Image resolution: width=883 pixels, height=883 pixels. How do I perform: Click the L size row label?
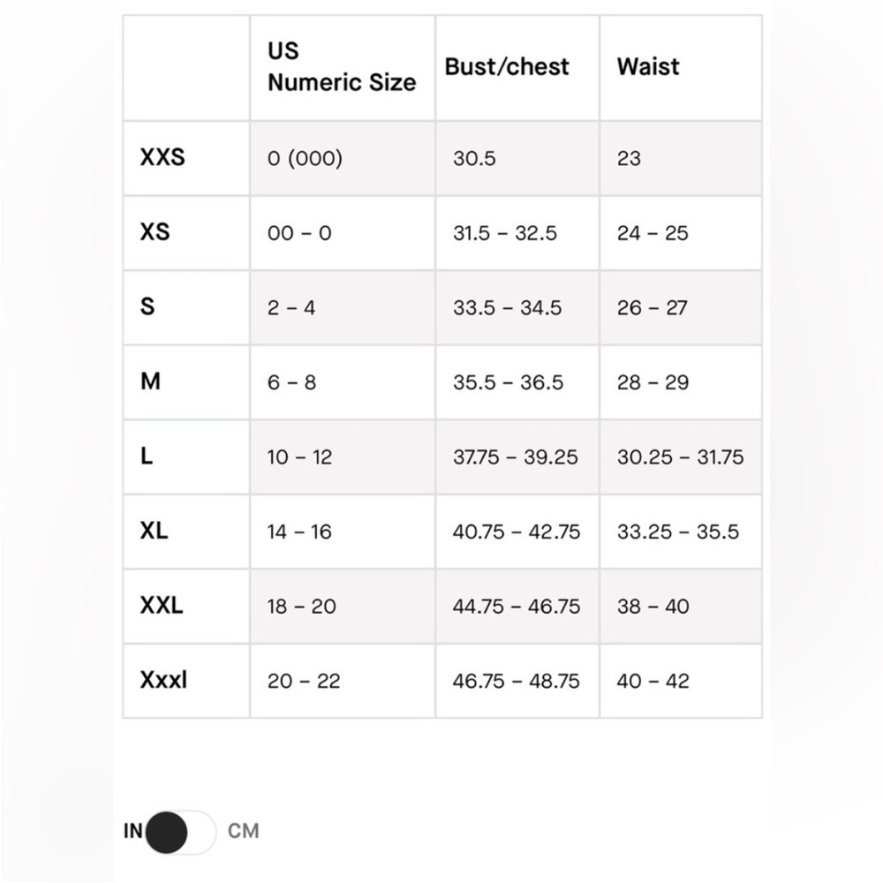(147, 457)
